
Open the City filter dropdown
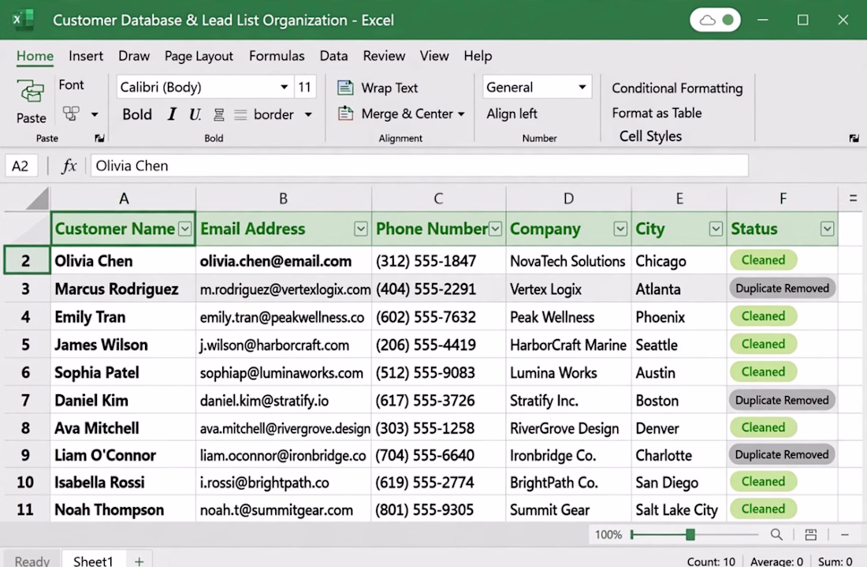[716, 229]
